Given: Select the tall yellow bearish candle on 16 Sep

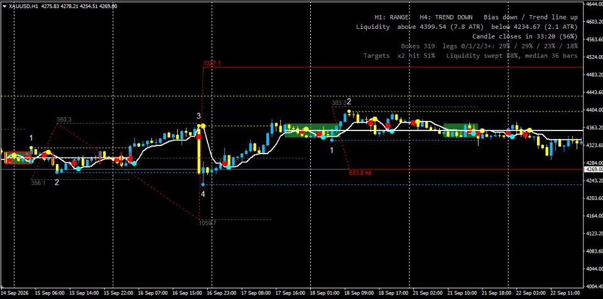Looking at the screenshot, I should click(199, 152).
